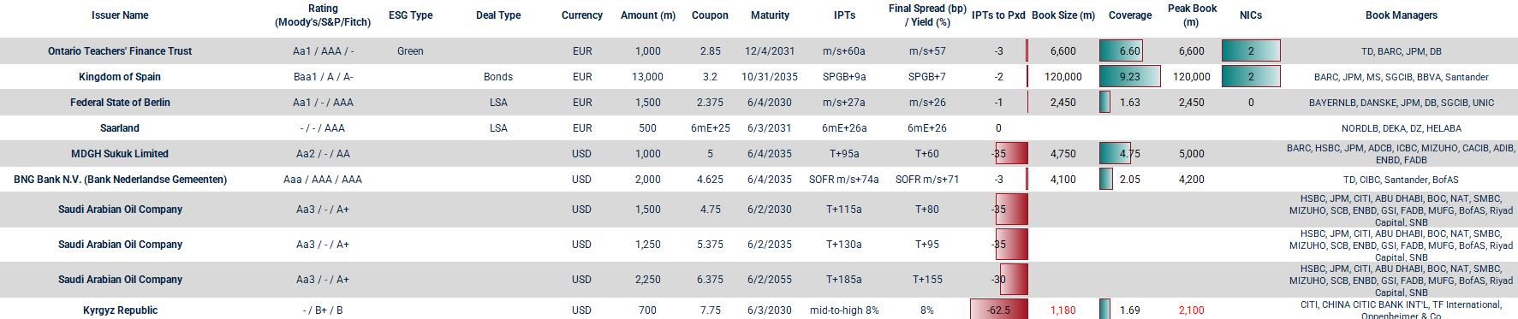1518x319 pixels.
Task: Select the red 1,180 book size value
Action: pos(1063,310)
